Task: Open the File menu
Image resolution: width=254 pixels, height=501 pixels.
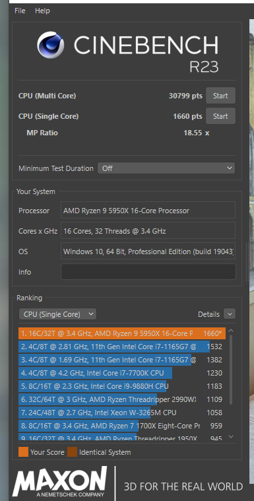Action: click(x=20, y=11)
